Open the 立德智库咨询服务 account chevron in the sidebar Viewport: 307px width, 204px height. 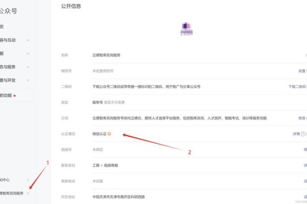[28, 193]
